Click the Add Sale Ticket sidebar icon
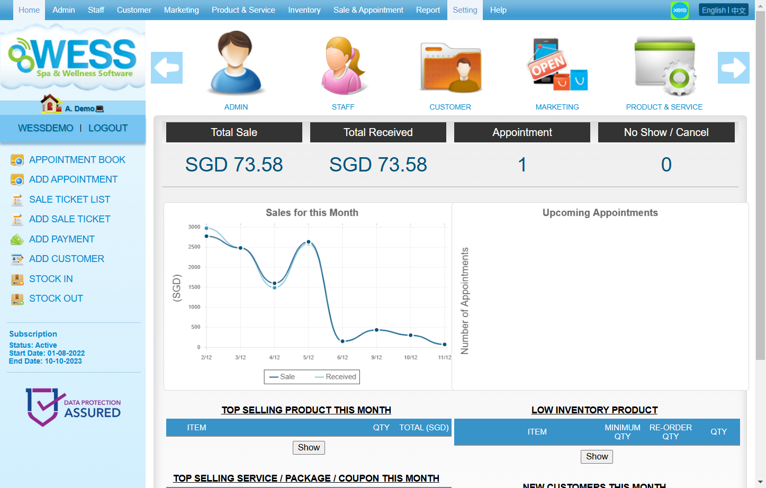Screen dimensions: 766x488 pyautogui.click(x=17, y=219)
